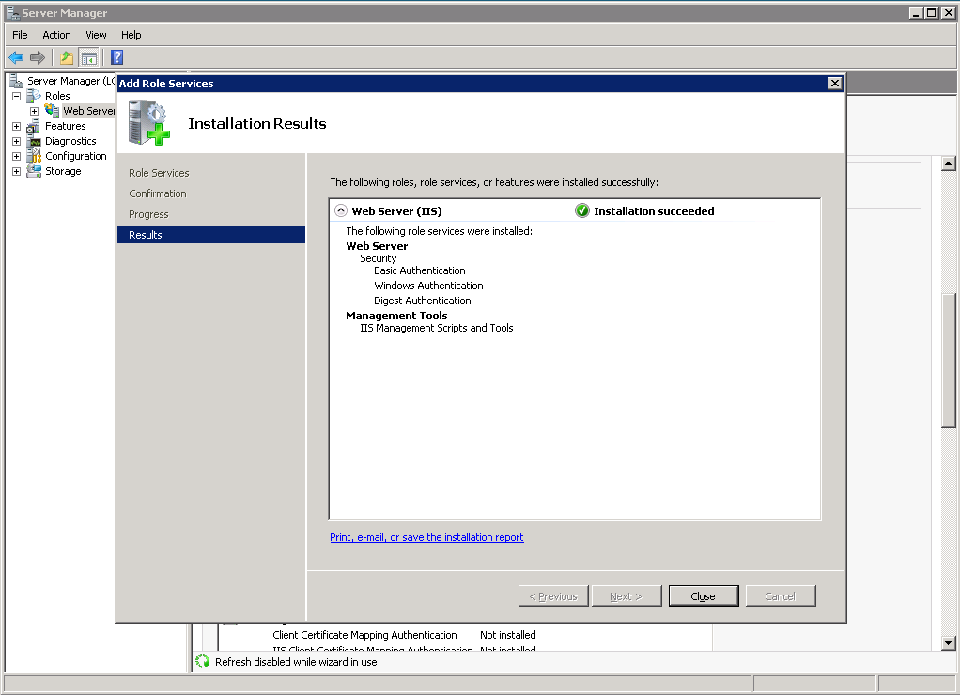Collapse the Roles tree node
The height and width of the screenshot is (695, 960).
(17, 96)
